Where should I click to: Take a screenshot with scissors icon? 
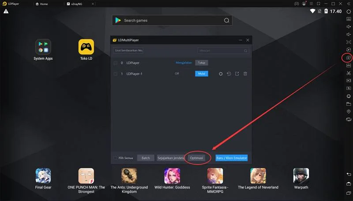click(349, 73)
